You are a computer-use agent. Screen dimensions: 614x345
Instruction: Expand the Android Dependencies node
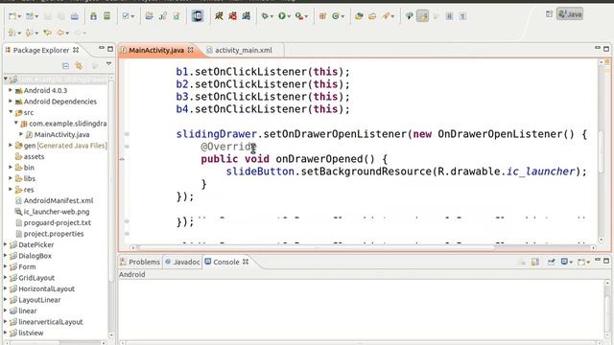point(11,101)
